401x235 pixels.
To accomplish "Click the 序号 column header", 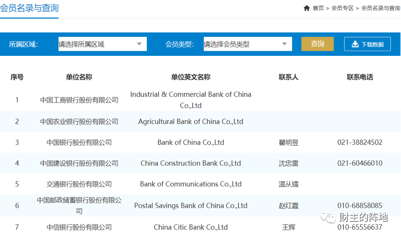I will [17, 77].
